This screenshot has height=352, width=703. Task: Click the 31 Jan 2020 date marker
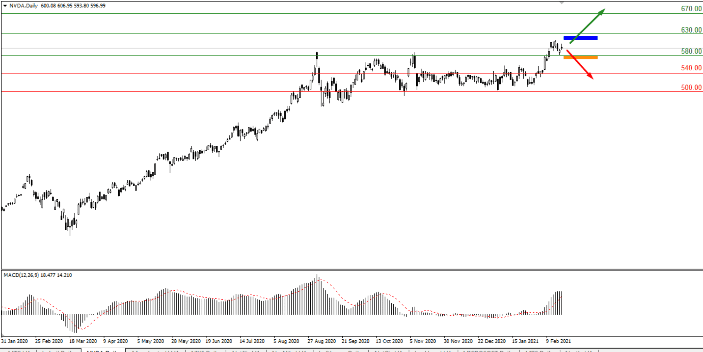tap(14, 341)
